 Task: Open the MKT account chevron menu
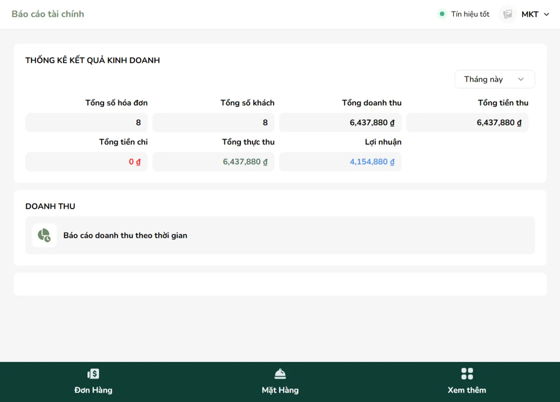click(547, 14)
